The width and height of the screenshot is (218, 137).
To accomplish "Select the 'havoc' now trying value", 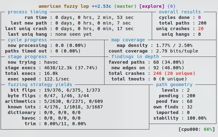I will [51, 62].
